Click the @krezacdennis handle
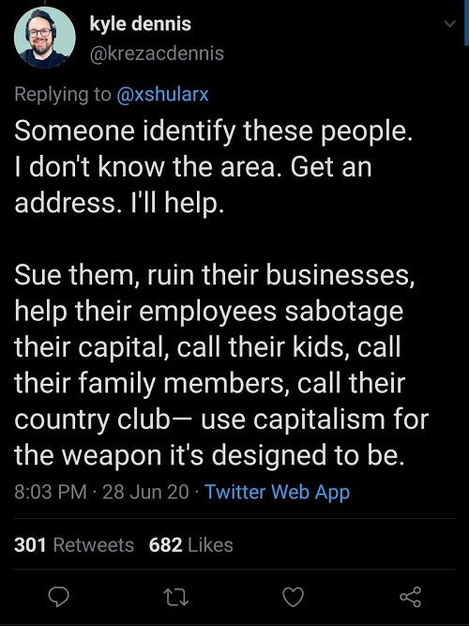This screenshot has height=626, width=469. coord(157,53)
